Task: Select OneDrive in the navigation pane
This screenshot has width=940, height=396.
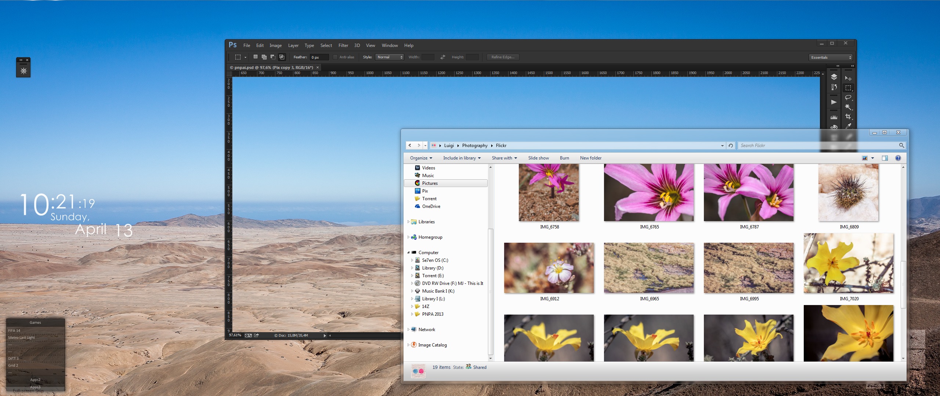Action: (431, 206)
